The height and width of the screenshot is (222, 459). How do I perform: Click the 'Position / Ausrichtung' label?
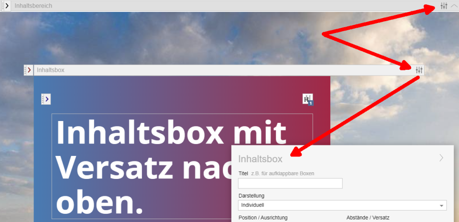(263, 218)
